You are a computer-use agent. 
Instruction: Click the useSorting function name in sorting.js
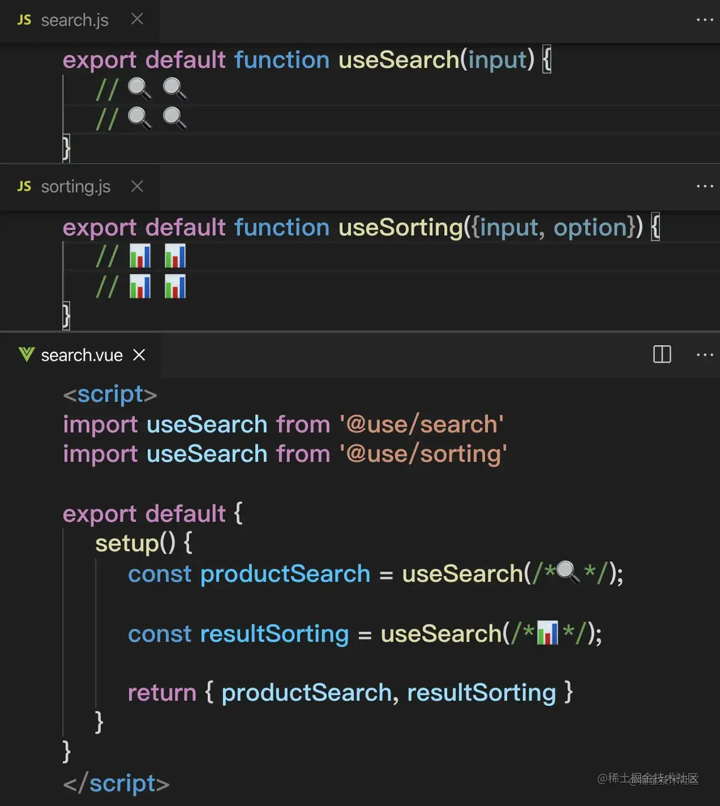click(x=401, y=227)
